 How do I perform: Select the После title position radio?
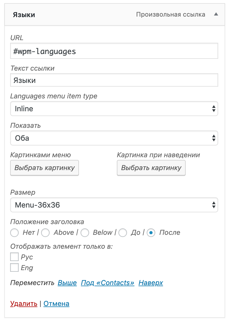point(151,233)
